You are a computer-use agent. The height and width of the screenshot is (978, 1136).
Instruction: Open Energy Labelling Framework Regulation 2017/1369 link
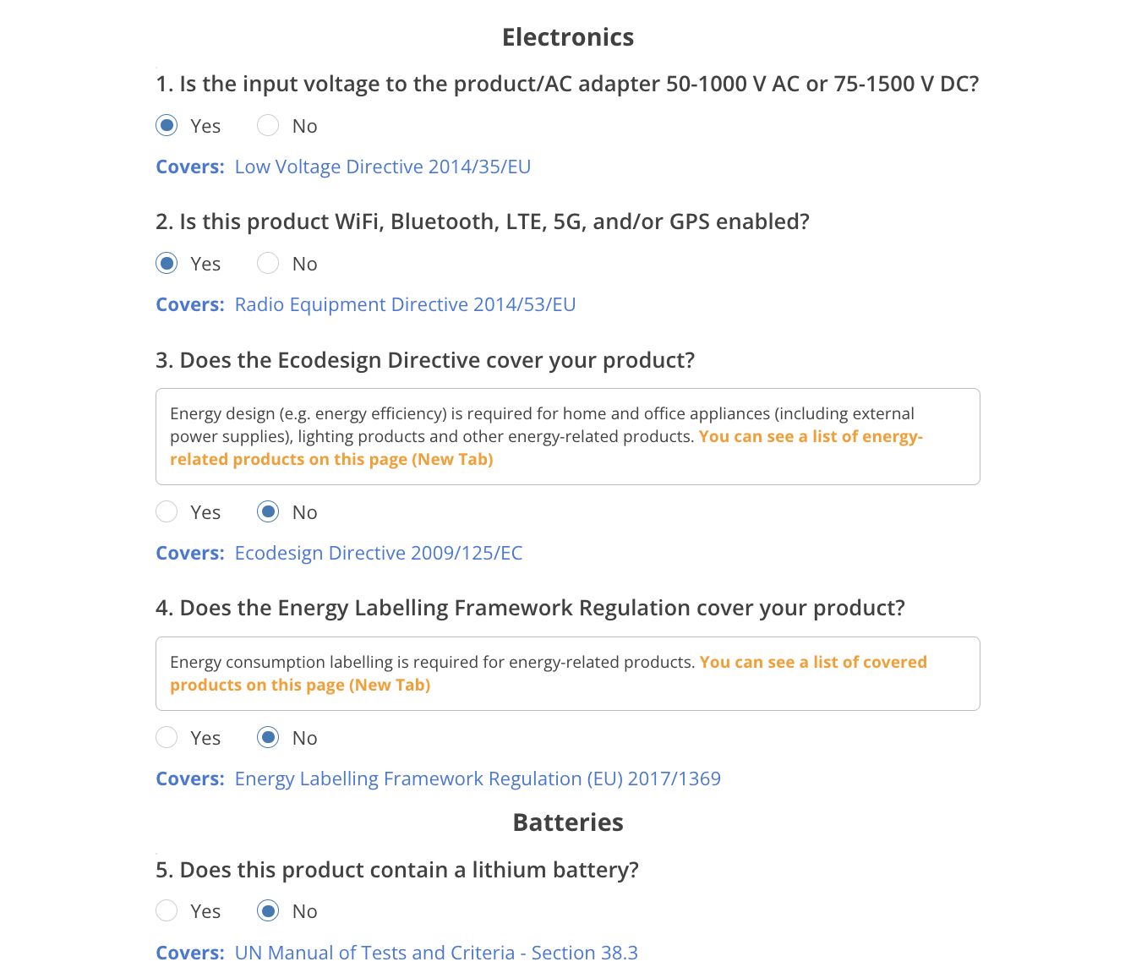tap(478, 779)
